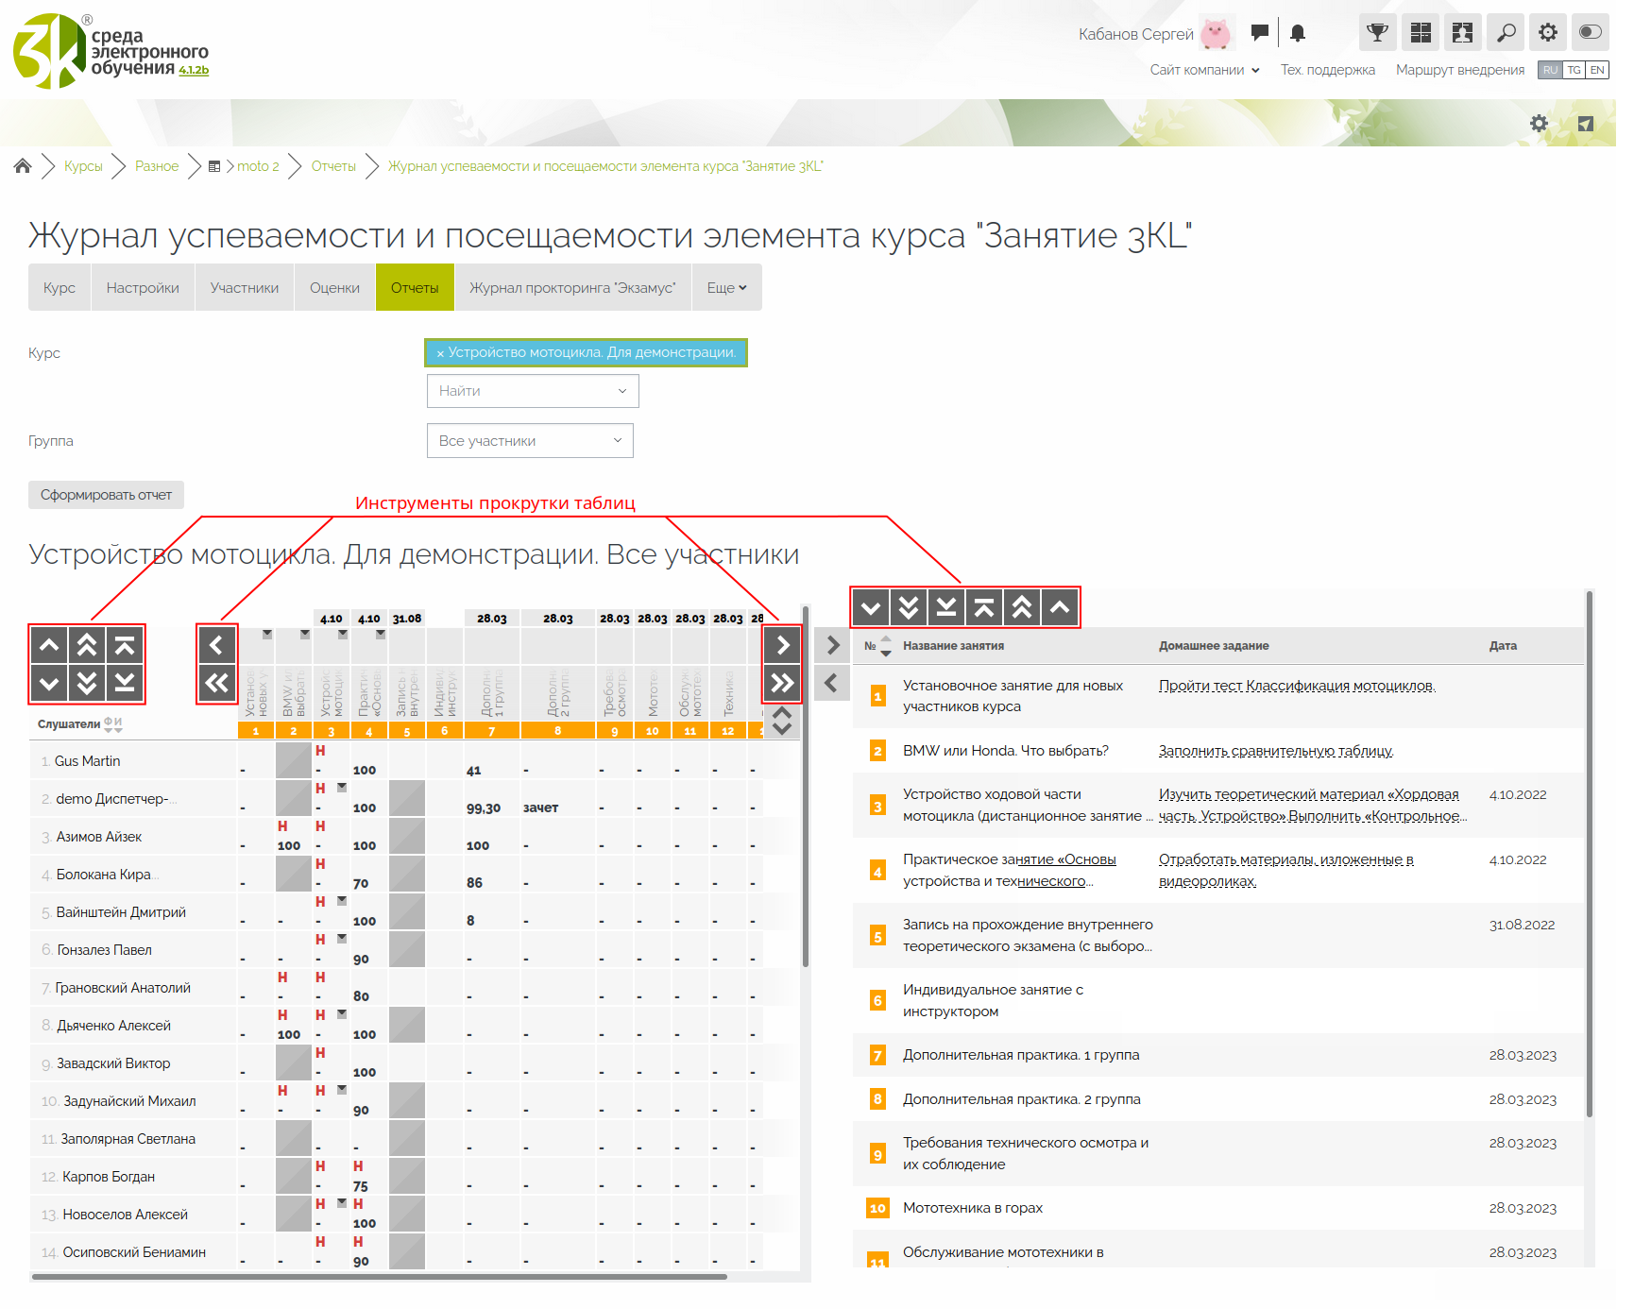Viewport: 1634px width, 1309px height.
Task: Click the grade table horizontal scrollbar
Action: pos(378,1277)
